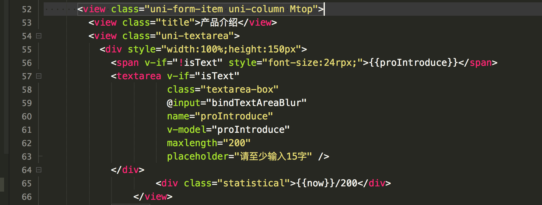Click line number 55 in the gutter

(x=27, y=50)
